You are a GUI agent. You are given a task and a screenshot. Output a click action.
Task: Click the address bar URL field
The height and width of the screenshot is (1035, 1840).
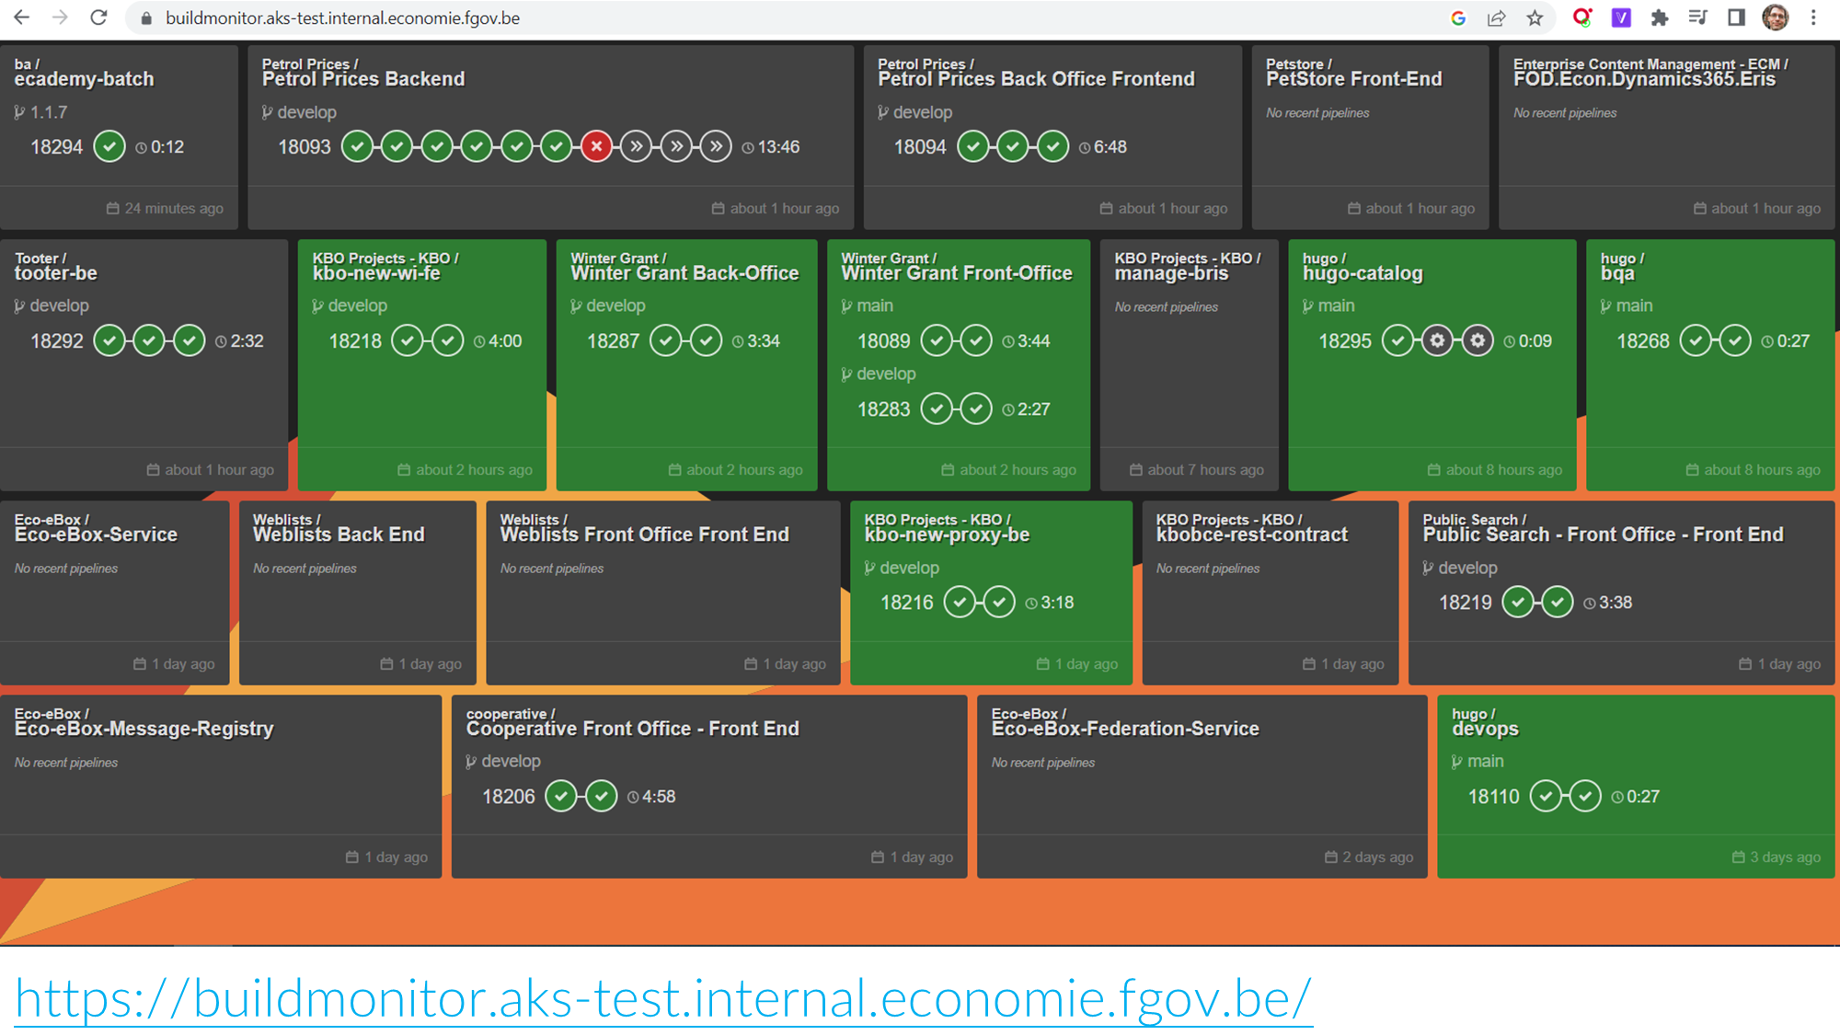coord(342,17)
